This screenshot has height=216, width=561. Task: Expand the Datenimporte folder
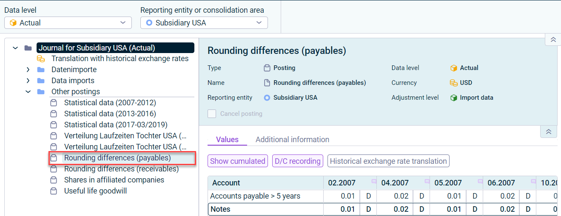(x=28, y=70)
